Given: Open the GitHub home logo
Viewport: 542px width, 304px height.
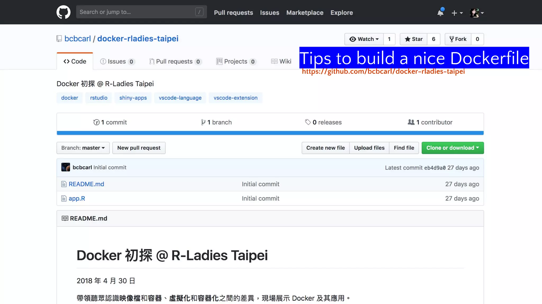Looking at the screenshot, I should coord(64,12).
